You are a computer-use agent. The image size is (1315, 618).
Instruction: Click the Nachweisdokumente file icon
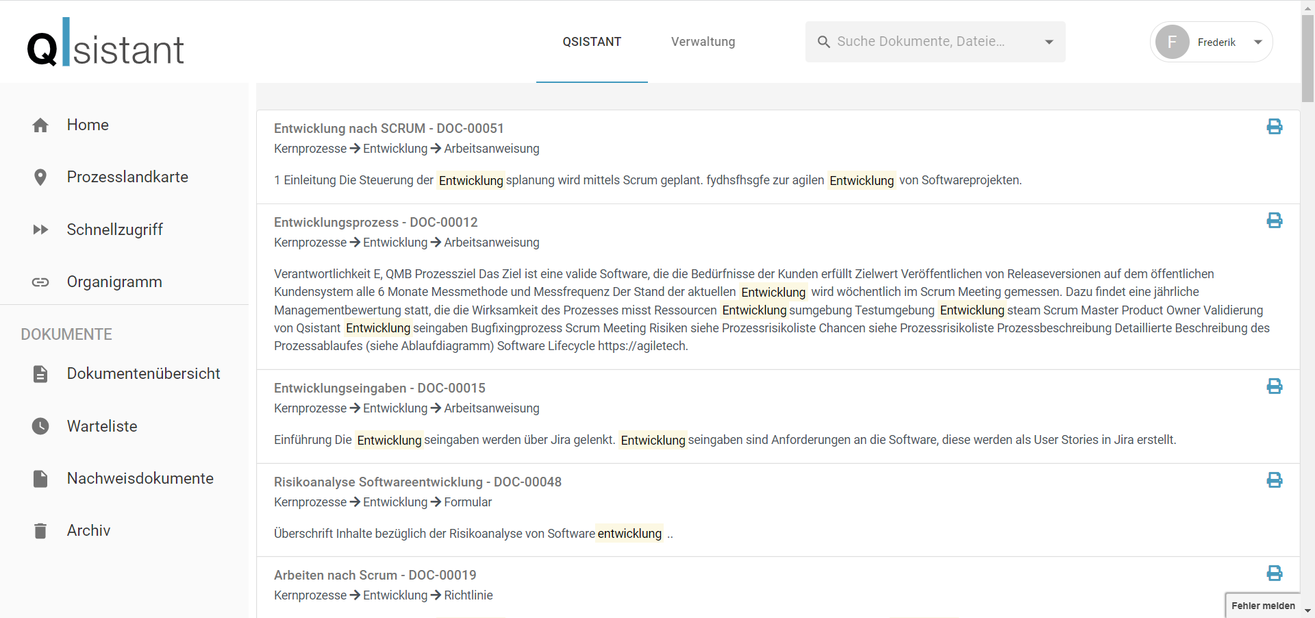click(40, 479)
